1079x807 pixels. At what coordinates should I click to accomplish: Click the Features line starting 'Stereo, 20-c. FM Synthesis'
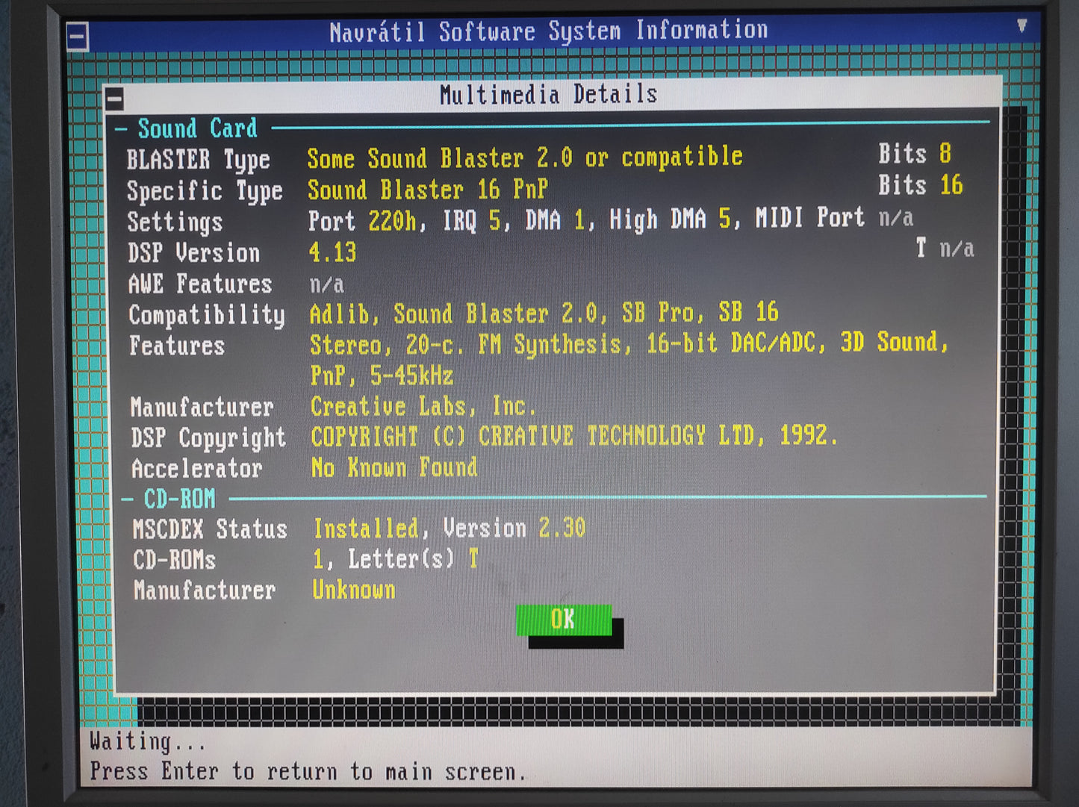pyautogui.click(x=629, y=343)
